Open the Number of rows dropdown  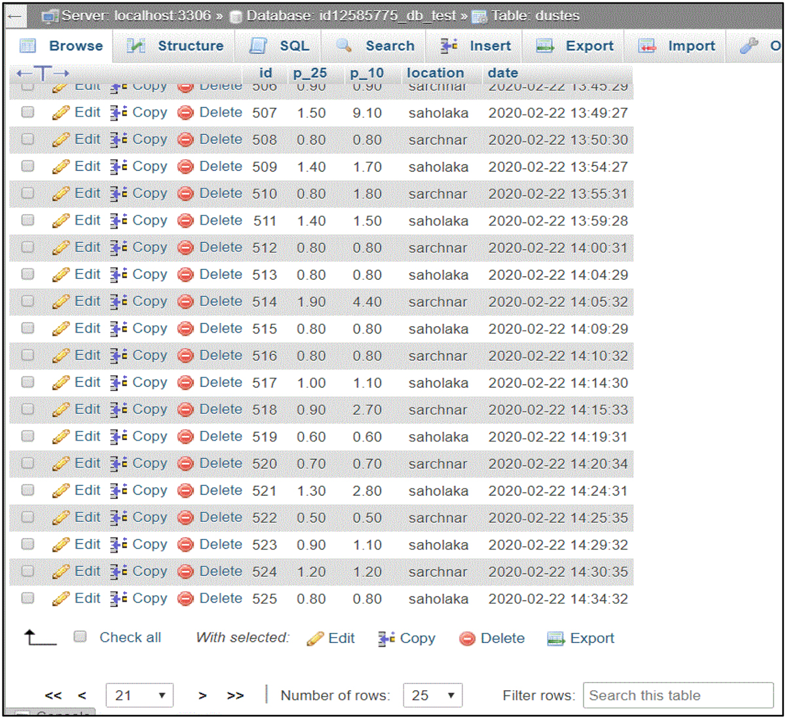click(433, 695)
